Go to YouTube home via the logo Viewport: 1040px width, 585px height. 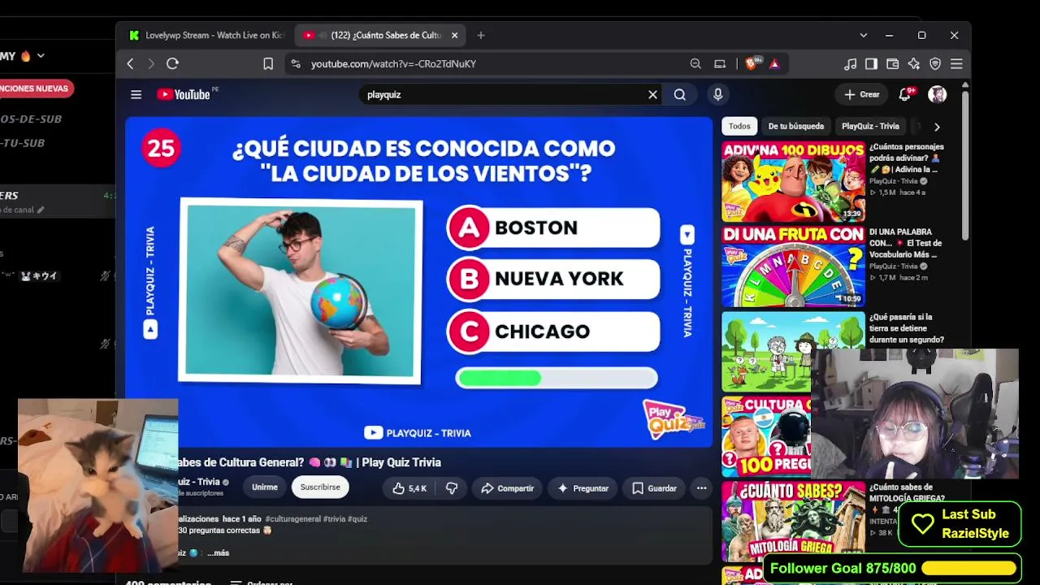(x=185, y=94)
